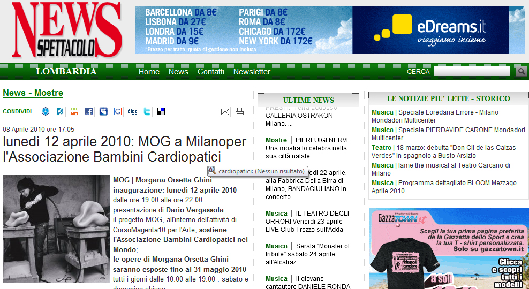The height and width of the screenshot is (289, 529).
Task: Click the LOMBARDIA region label
Action: pyautogui.click(x=66, y=72)
